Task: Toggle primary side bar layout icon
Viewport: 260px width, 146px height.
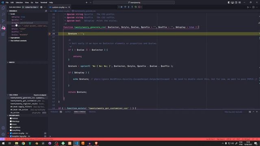Action: point(229,2)
